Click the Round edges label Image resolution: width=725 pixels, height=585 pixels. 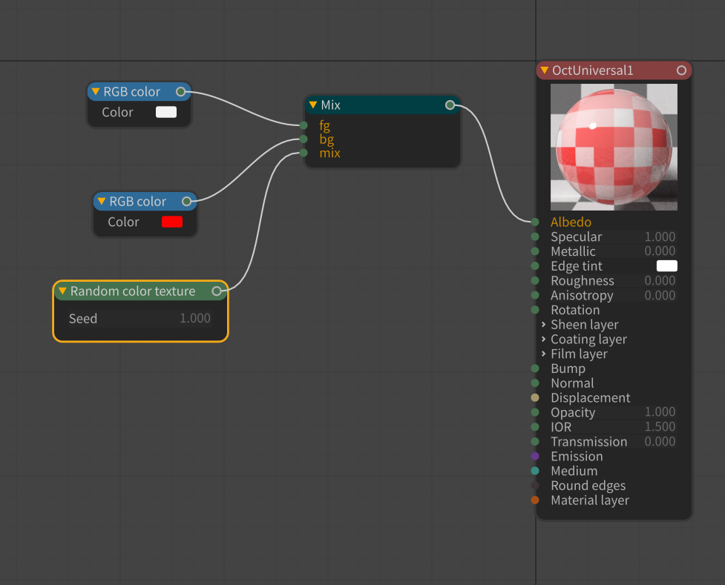click(588, 486)
